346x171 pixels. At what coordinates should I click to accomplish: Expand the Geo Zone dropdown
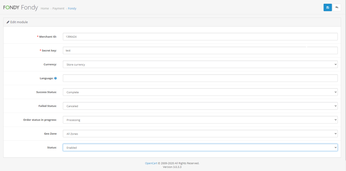pos(200,134)
